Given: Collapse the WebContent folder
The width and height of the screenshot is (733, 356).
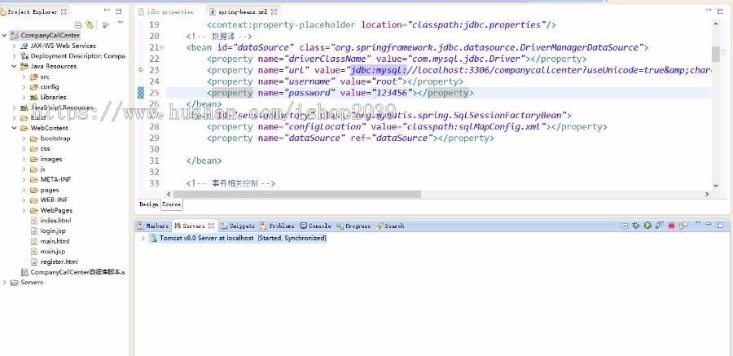Looking at the screenshot, I should tap(15, 128).
